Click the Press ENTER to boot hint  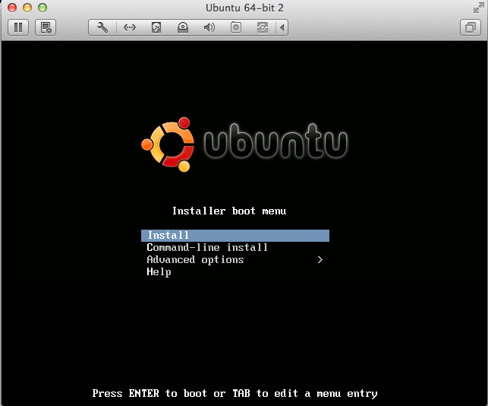coord(235,394)
